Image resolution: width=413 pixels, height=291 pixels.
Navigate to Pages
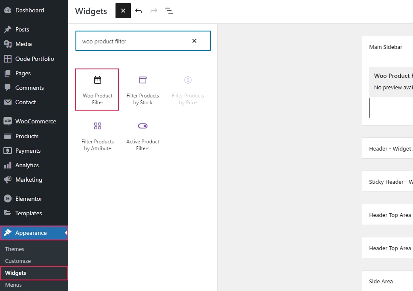(x=34, y=73)
